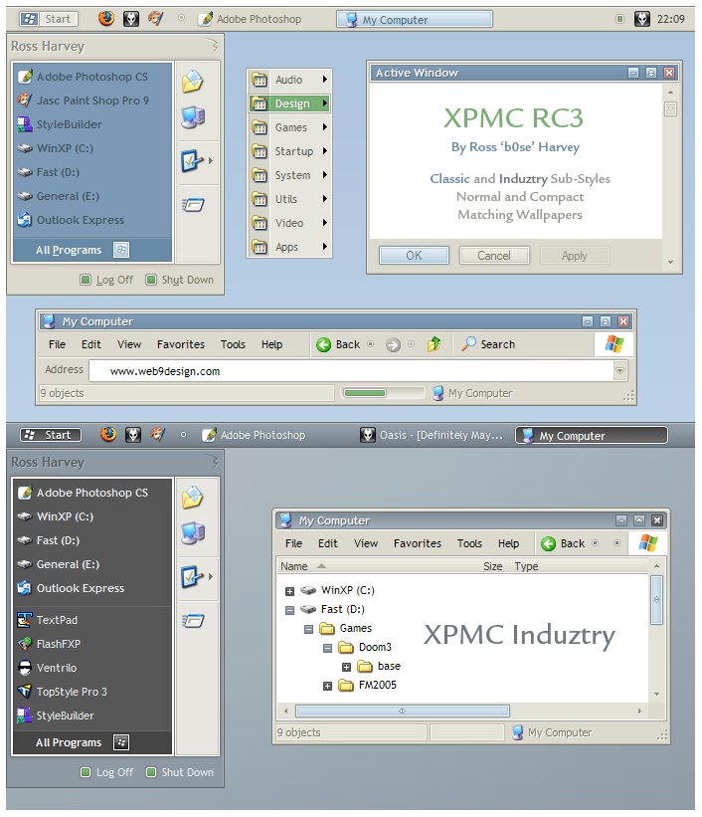Click green progress bar in My Computer status bar
This screenshot has width=702, height=817.
365,393
